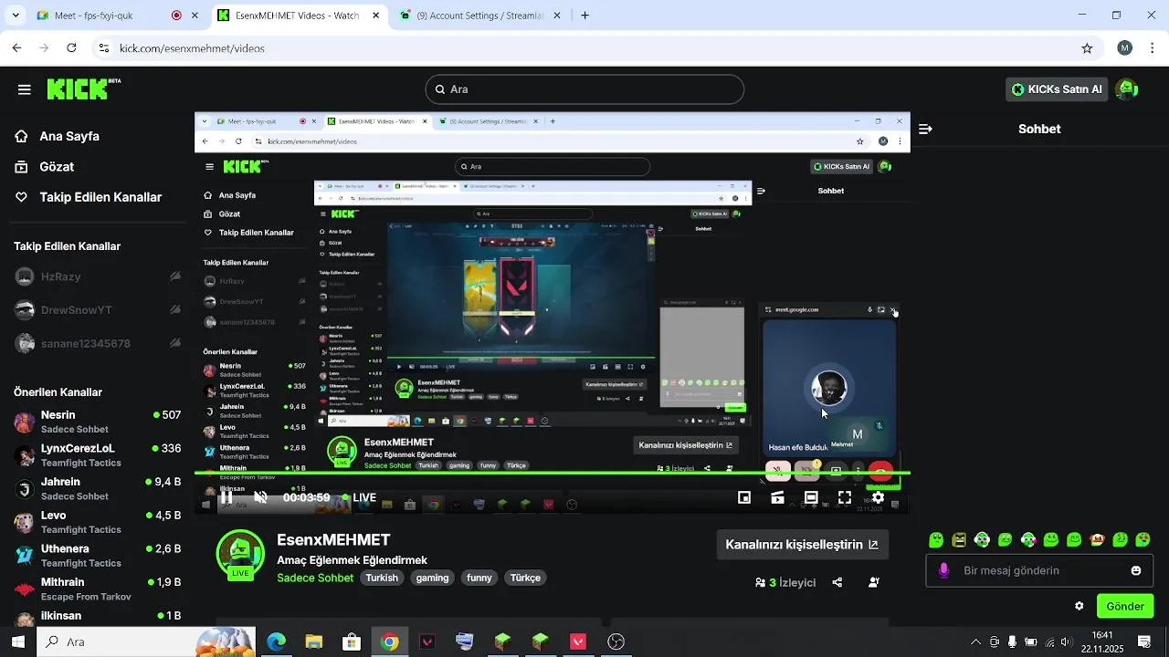Click the share stream icon
This screenshot has width=1169, height=657.
837,582
